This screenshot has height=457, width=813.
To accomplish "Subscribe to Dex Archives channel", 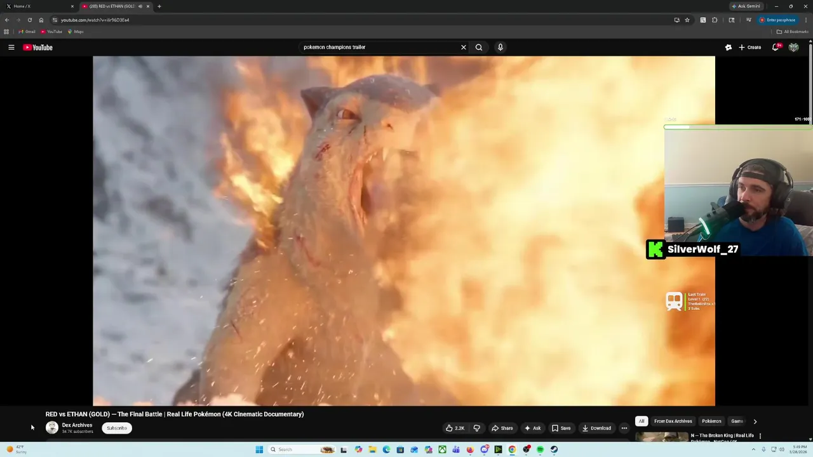I will point(117,428).
